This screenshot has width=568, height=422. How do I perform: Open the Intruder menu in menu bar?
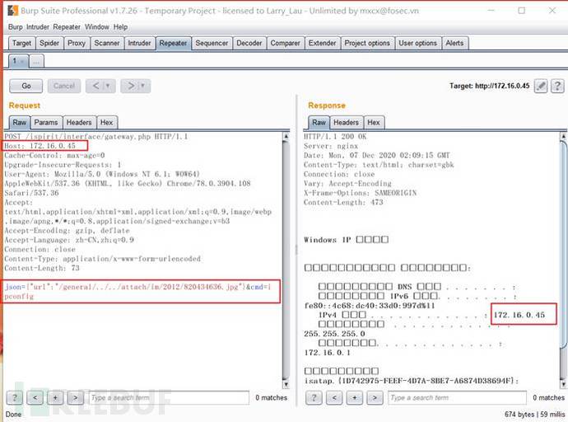[x=39, y=26]
